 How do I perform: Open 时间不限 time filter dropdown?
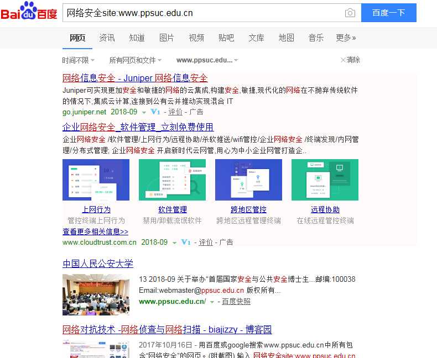tap(79, 60)
